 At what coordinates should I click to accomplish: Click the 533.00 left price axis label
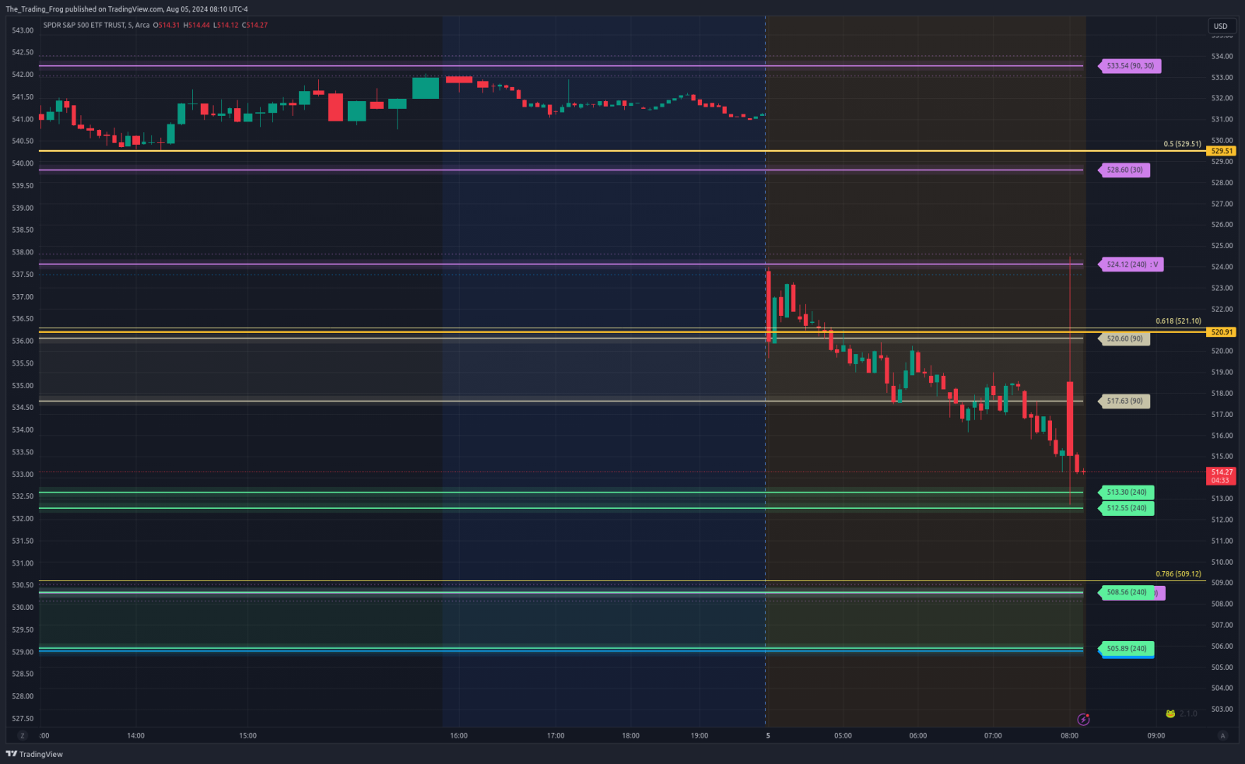[x=23, y=474]
